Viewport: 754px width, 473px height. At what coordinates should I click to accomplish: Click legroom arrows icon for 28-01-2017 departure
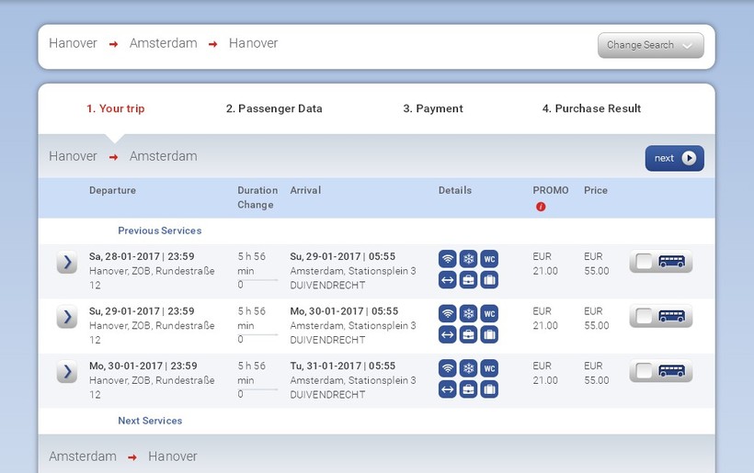click(448, 279)
